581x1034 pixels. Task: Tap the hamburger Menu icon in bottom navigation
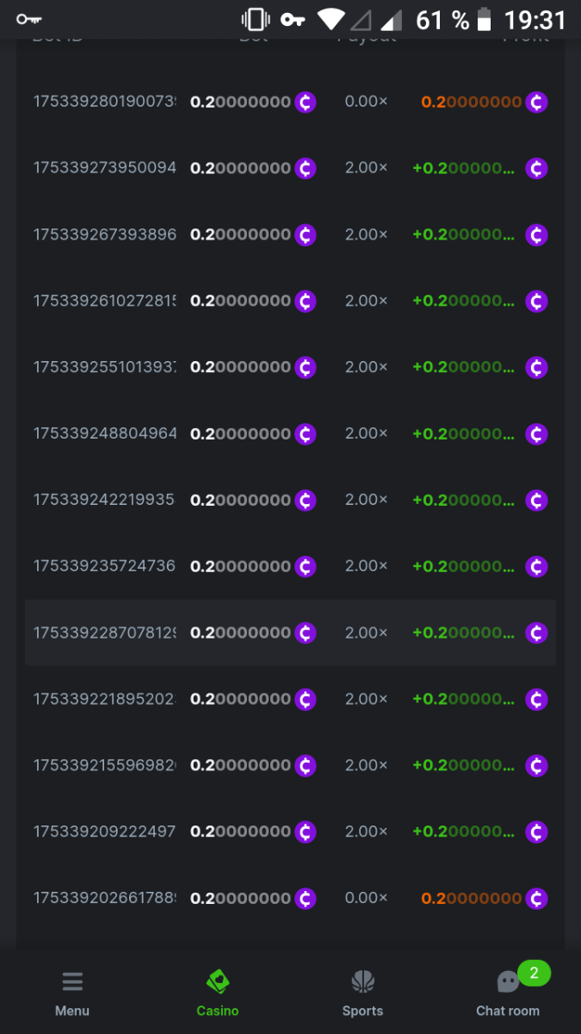[72, 981]
